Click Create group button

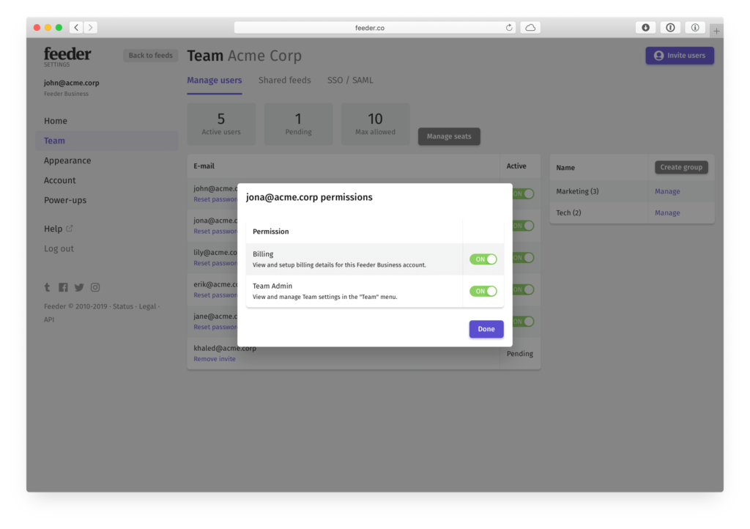681,167
